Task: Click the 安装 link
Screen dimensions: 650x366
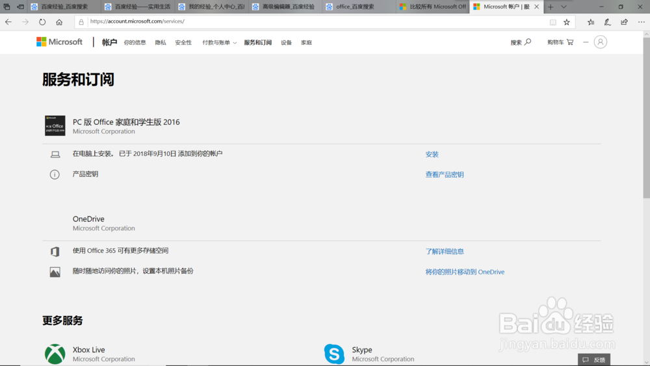Action: coord(432,154)
